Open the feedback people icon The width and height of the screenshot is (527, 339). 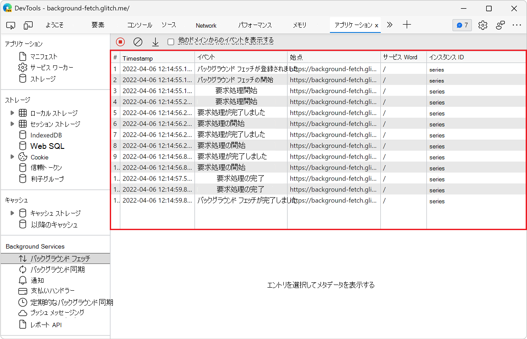pos(500,25)
